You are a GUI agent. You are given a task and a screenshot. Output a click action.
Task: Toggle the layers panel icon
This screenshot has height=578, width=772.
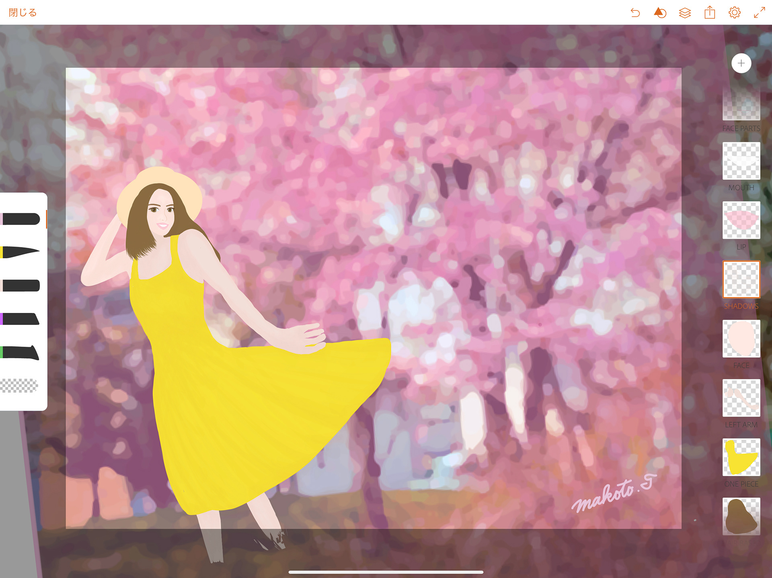point(685,13)
